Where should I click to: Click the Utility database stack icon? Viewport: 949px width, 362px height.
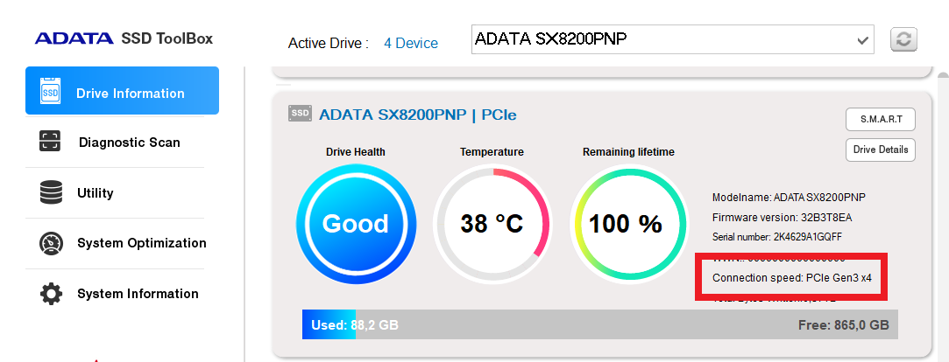pyautogui.click(x=51, y=192)
